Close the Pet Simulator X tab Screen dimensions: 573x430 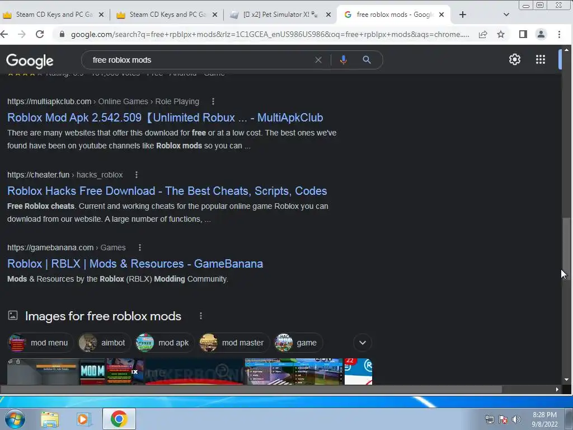pyautogui.click(x=328, y=15)
